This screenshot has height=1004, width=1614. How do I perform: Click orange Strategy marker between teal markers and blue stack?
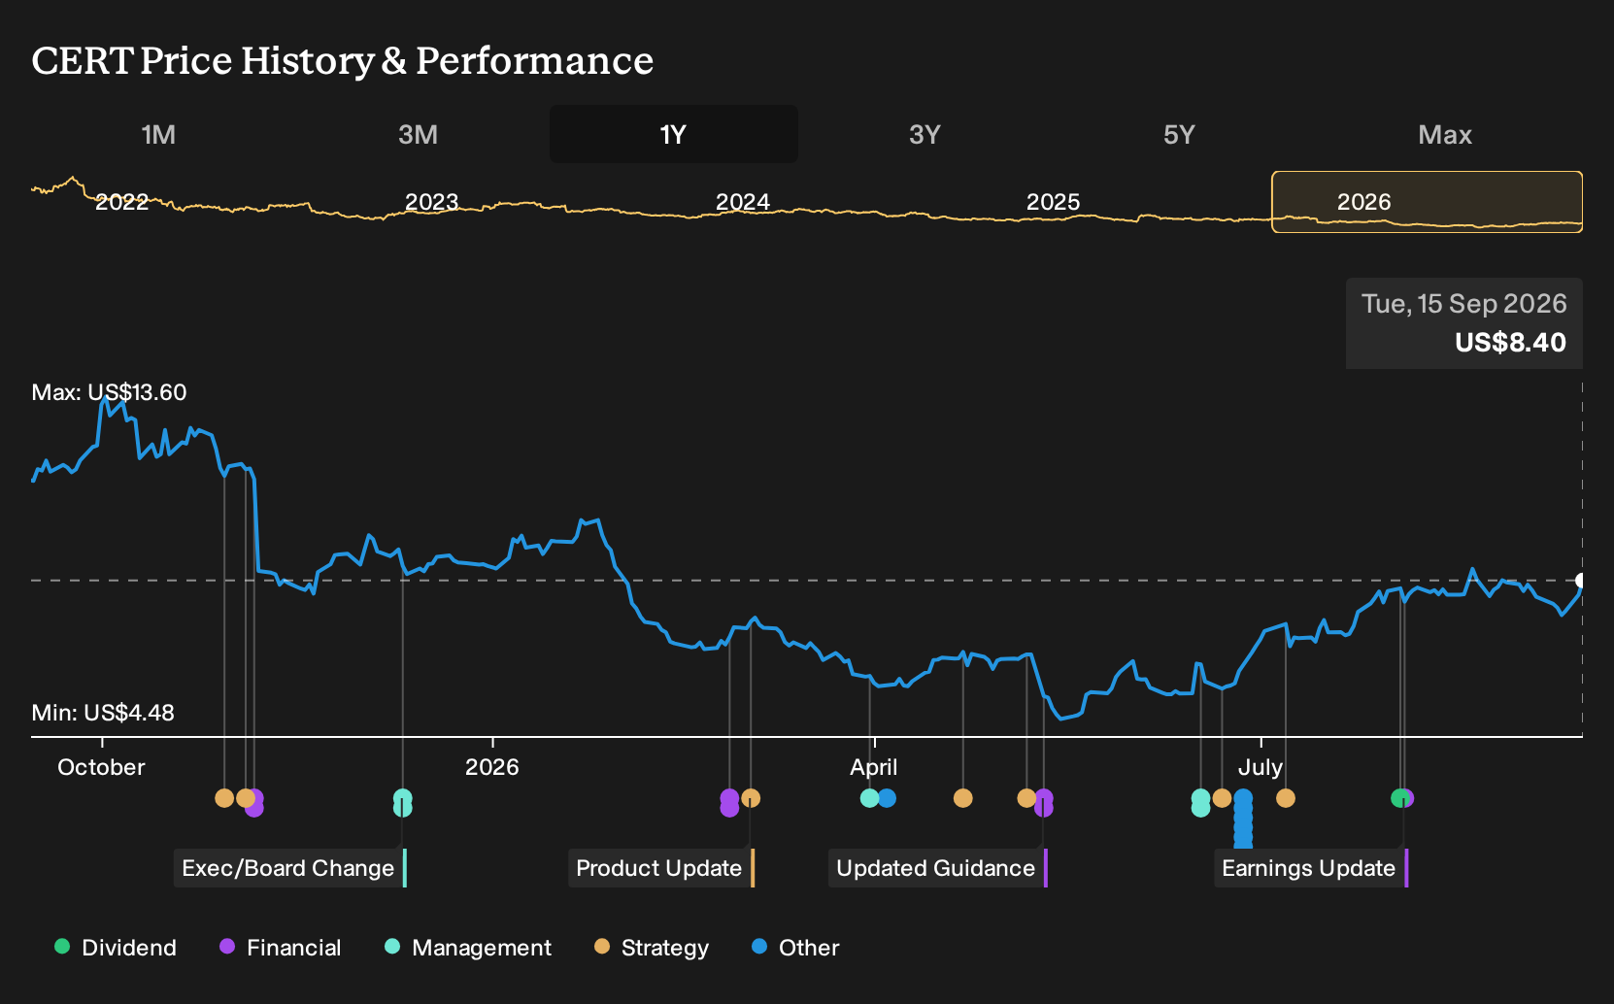coord(1222,798)
